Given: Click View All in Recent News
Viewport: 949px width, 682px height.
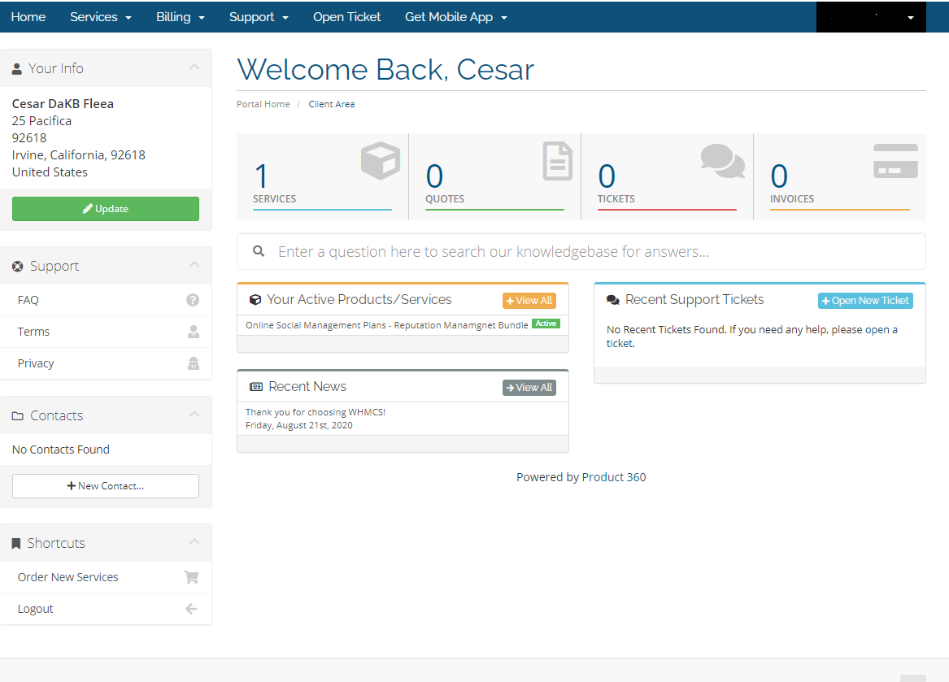Looking at the screenshot, I should point(529,387).
